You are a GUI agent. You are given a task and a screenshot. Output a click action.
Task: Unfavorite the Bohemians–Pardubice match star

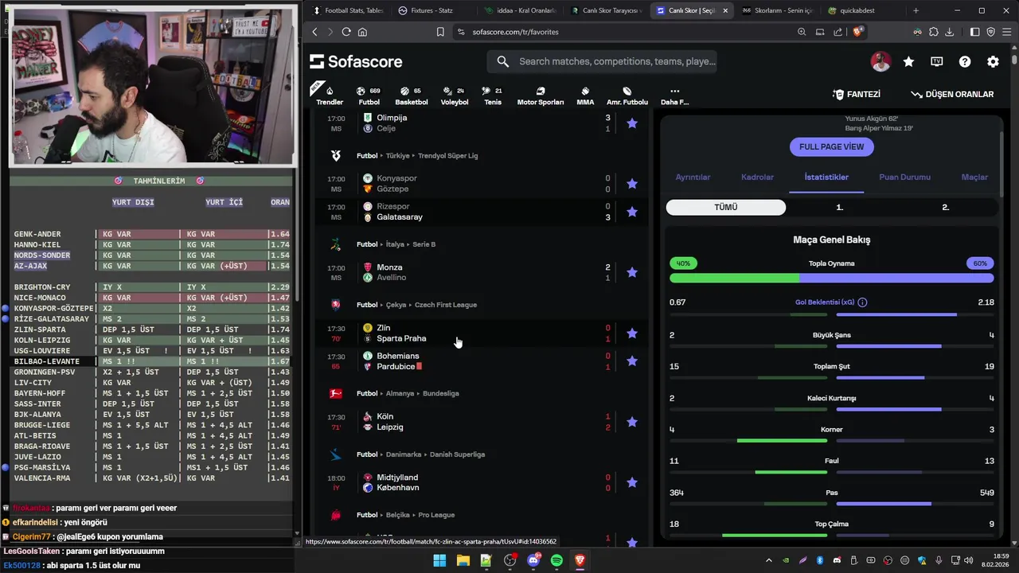(632, 361)
